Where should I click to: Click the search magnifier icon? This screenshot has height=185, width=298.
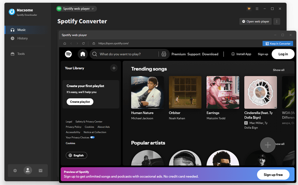click(95, 54)
